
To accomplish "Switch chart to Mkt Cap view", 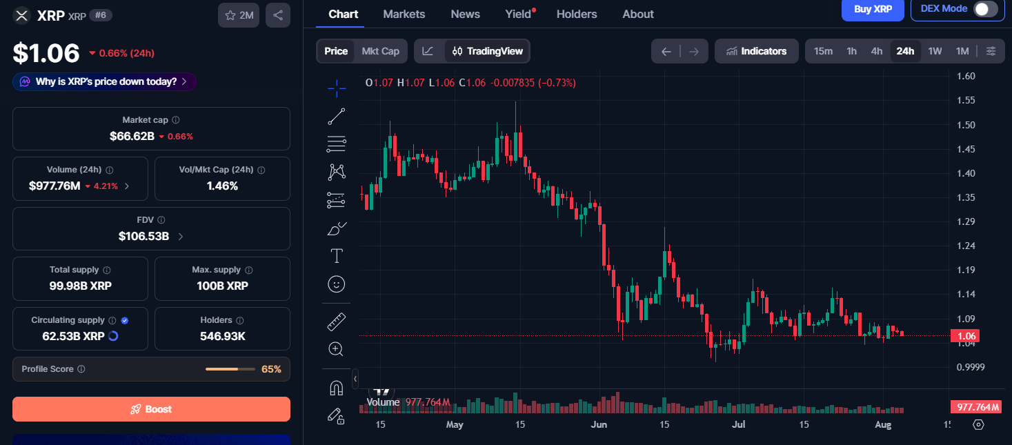I will tap(380, 51).
